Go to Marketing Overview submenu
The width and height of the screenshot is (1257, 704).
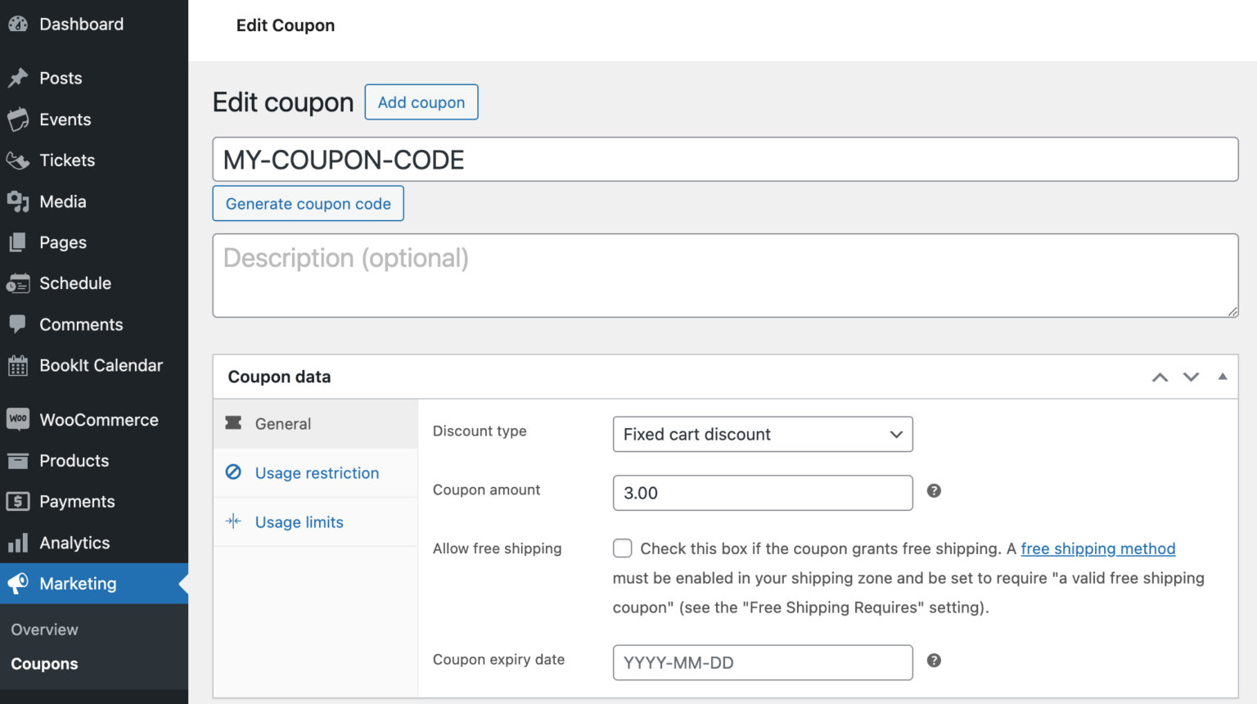tap(44, 630)
